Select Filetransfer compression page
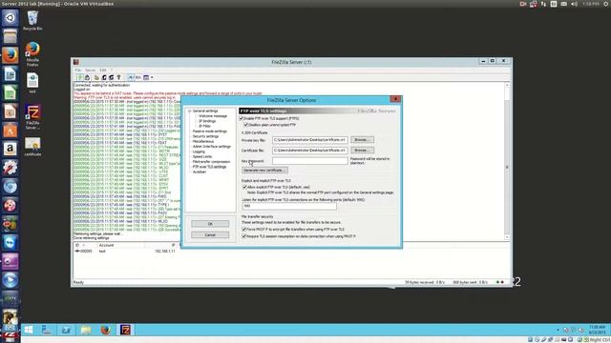 click(x=211, y=161)
